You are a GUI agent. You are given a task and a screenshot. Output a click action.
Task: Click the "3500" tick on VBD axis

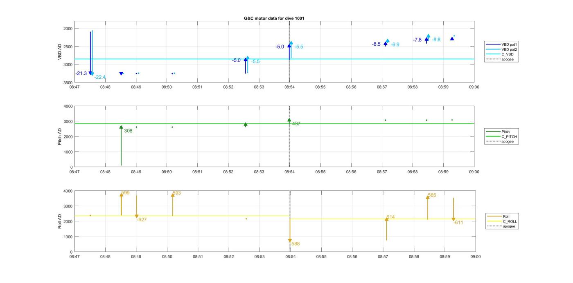point(68,82)
